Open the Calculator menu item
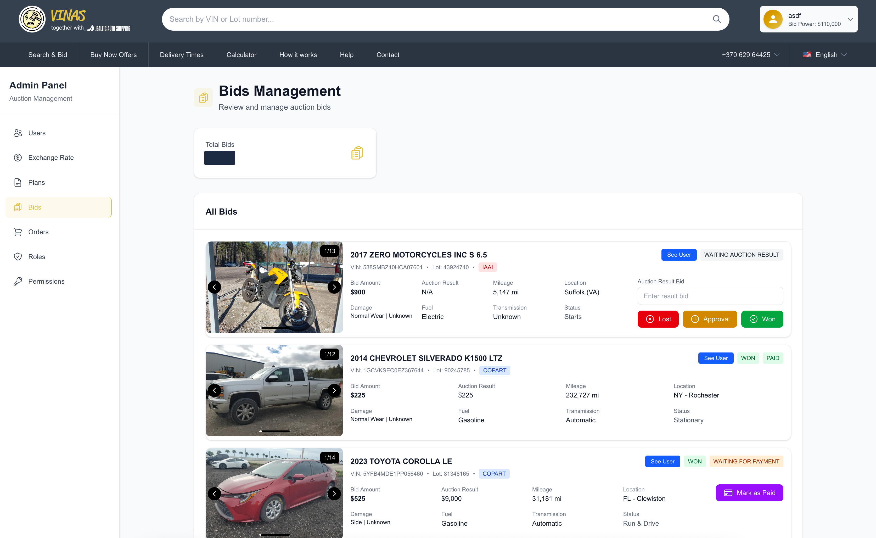This screenshot has height=538, width=876. click(x=241, y=55)
